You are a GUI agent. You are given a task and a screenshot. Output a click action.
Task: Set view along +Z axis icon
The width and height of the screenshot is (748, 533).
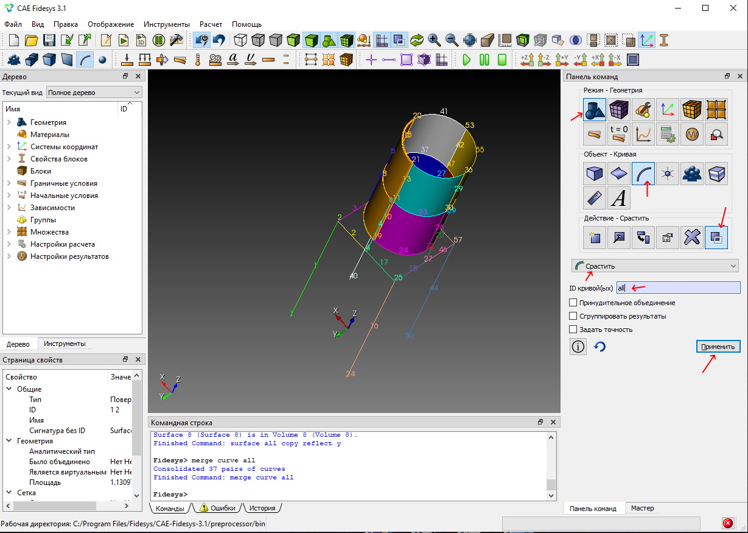tap(527, 60)
